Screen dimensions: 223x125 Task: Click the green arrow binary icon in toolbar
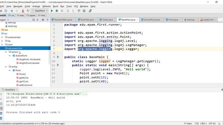click(28, 11)
